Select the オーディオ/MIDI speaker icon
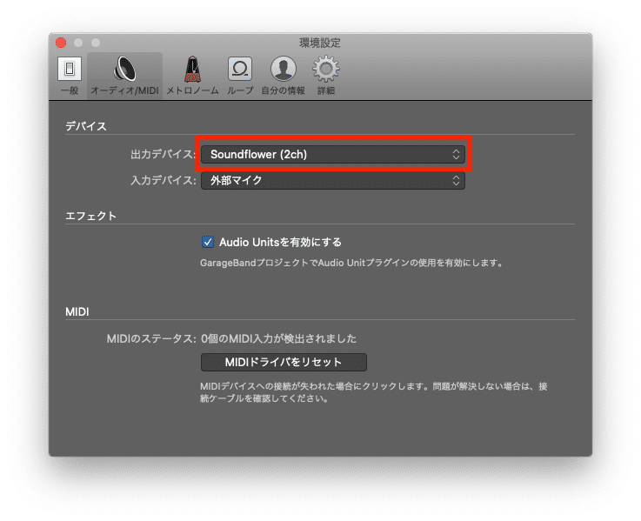This screenshot has width=641, height=521. [x=124, y=69]
